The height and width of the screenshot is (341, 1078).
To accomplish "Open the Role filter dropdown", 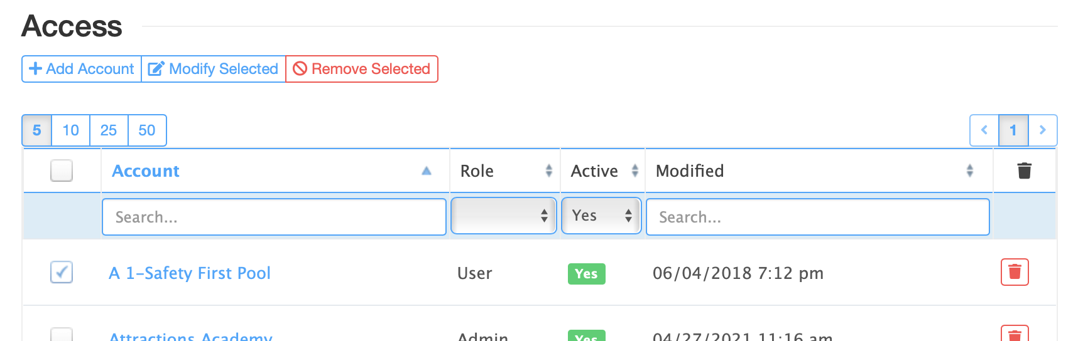I will [x=504, y=216].
